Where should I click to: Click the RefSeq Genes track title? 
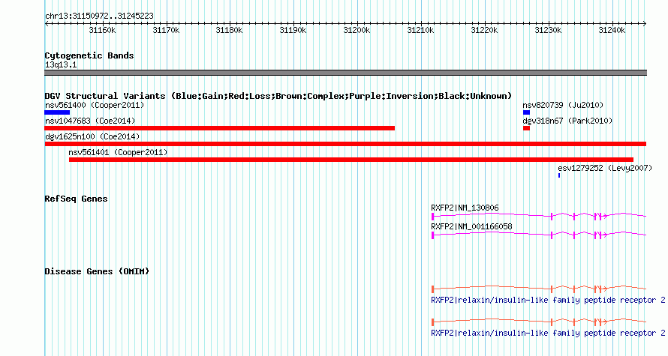click(x=76, y=199)
